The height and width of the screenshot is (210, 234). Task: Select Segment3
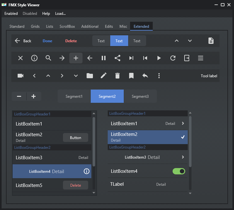[140, 96]
